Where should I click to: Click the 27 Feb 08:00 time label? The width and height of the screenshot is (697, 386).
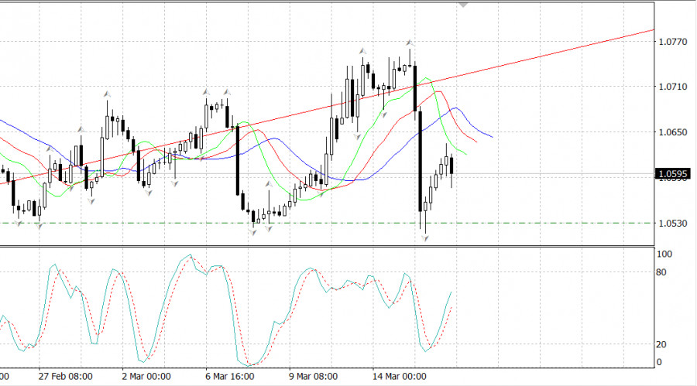tap(67, 377)
